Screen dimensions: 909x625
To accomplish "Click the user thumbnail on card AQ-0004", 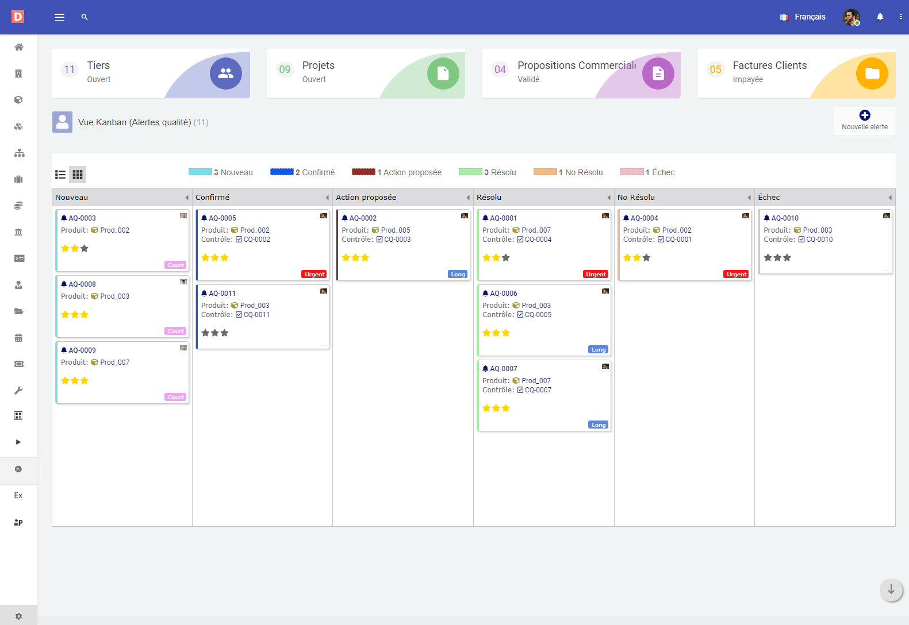I will tap(746, 216).
